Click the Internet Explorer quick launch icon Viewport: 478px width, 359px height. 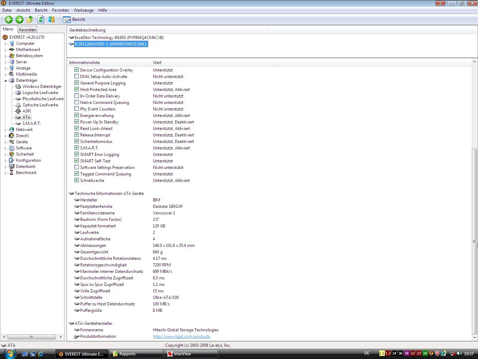pyautogui.click(x=41, y=354)
